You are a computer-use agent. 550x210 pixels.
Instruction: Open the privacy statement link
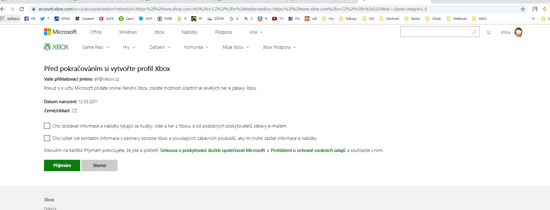click(308, 150)
